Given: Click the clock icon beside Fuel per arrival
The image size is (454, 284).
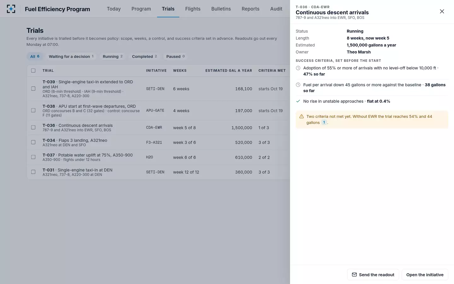Looking at the screenshot, I should [298, 85].
